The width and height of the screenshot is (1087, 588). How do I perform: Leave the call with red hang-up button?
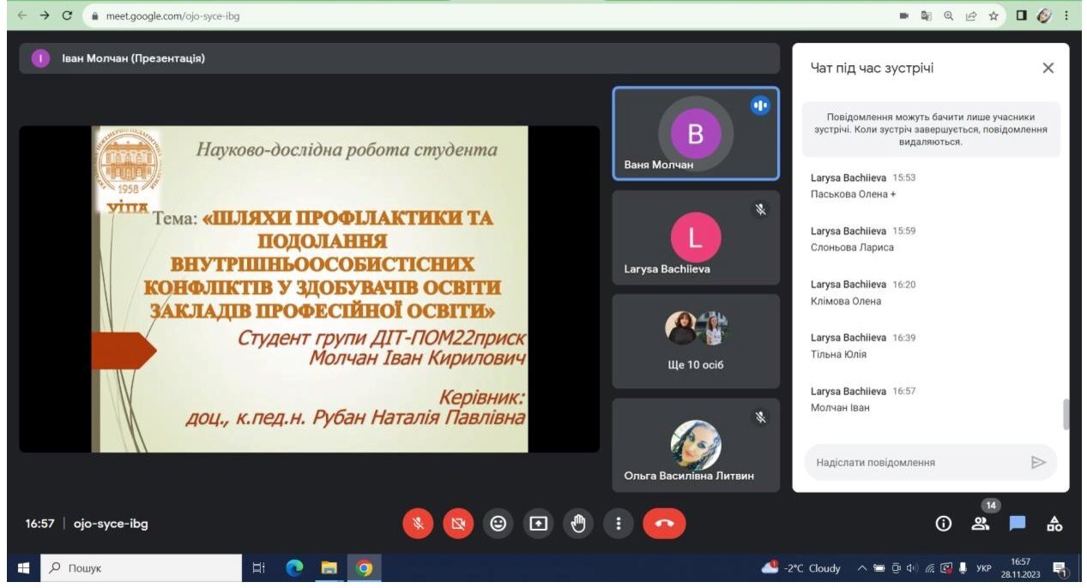pyautogui.click(x=664, y=524)
